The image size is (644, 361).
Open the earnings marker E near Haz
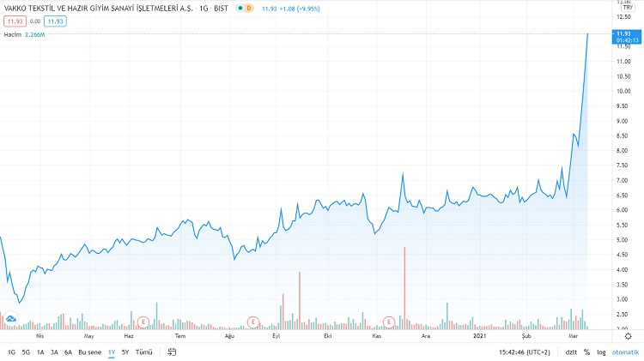point(143,322)
